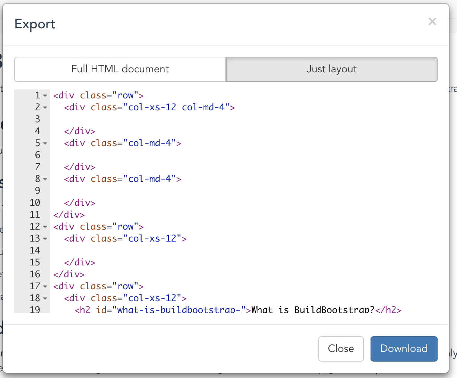Select line number 3 in the gutter

37,119
